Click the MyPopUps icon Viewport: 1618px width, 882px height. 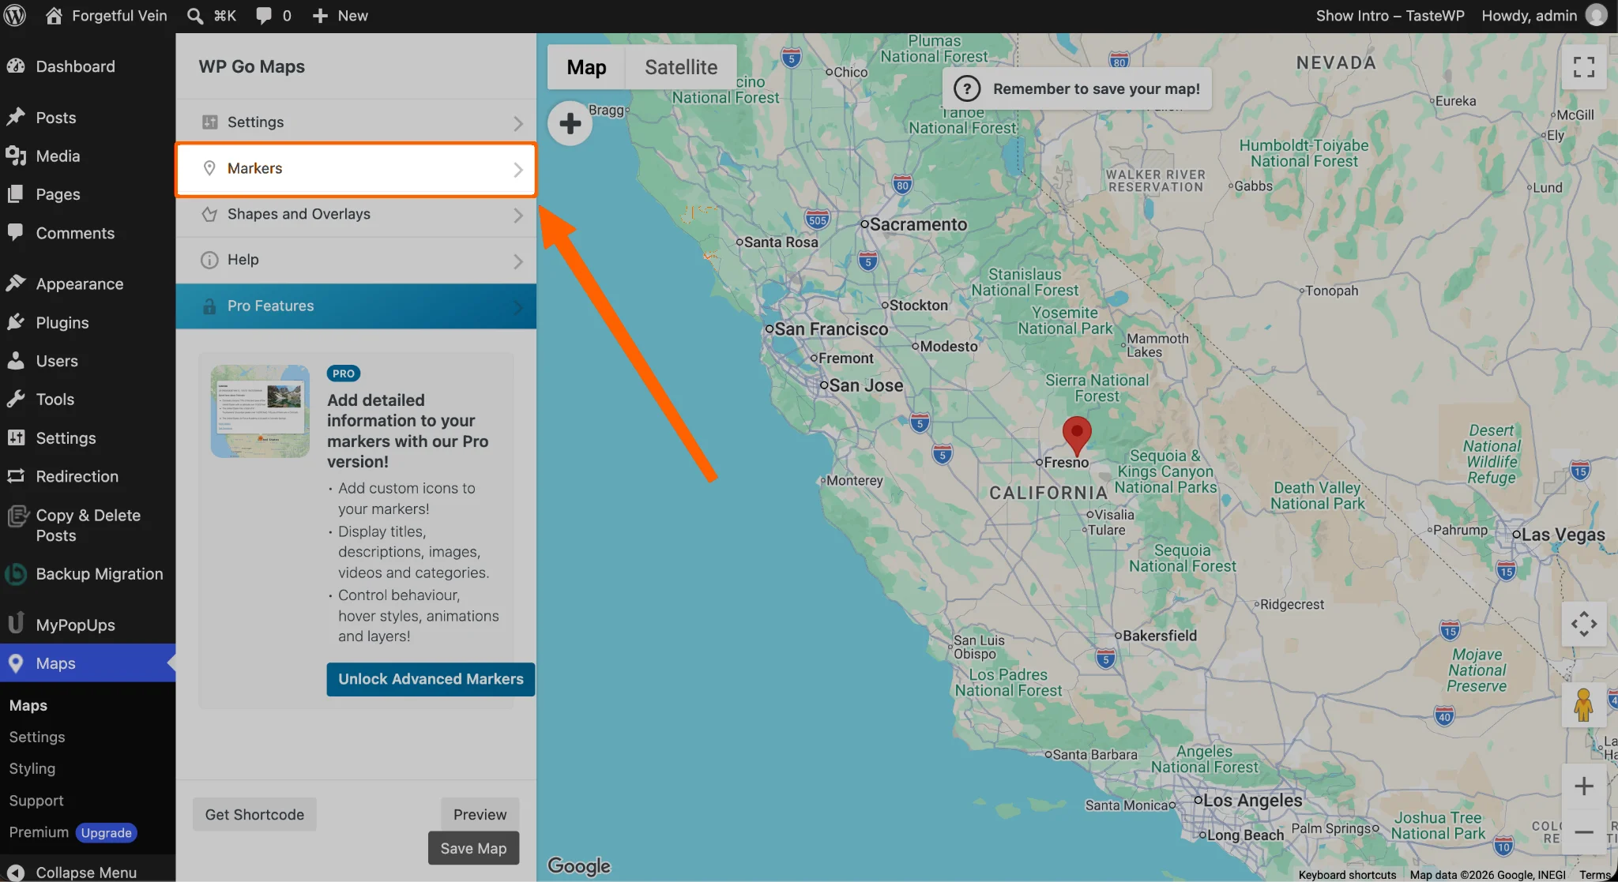click(16, 624)
